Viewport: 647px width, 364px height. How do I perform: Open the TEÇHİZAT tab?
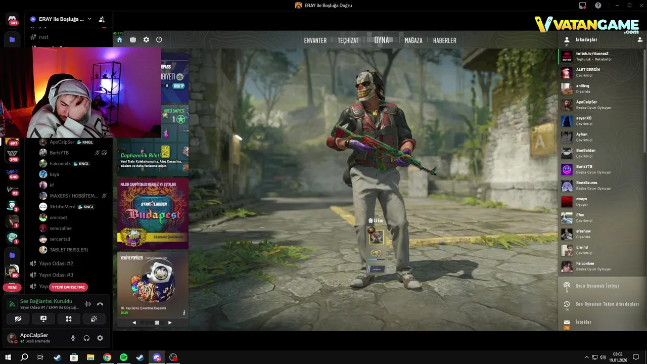coord(348,40)
